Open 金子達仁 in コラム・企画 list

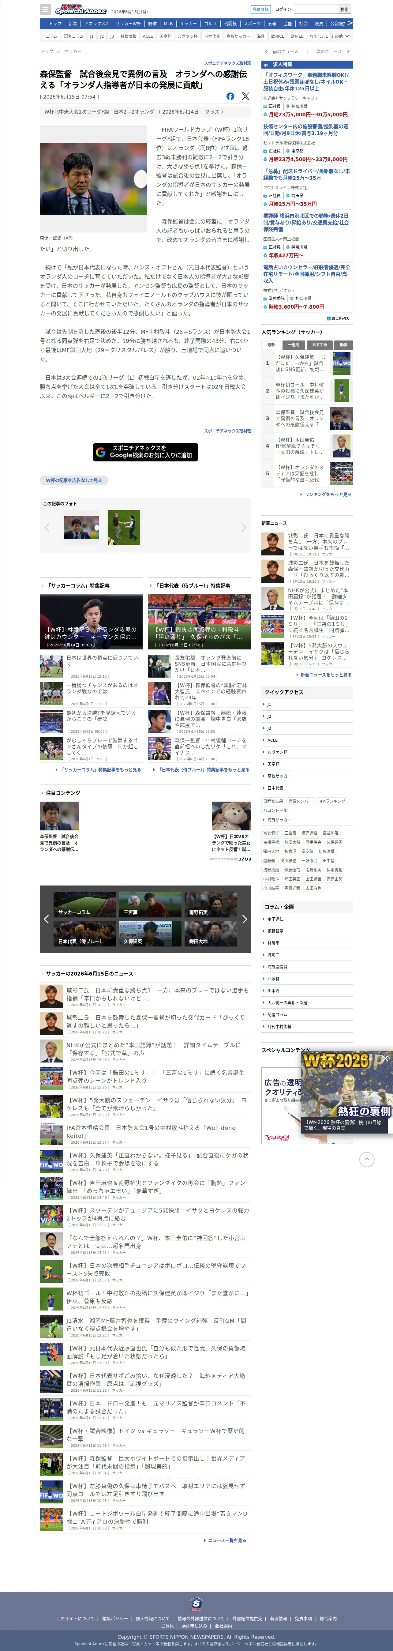tap(275, 919)
